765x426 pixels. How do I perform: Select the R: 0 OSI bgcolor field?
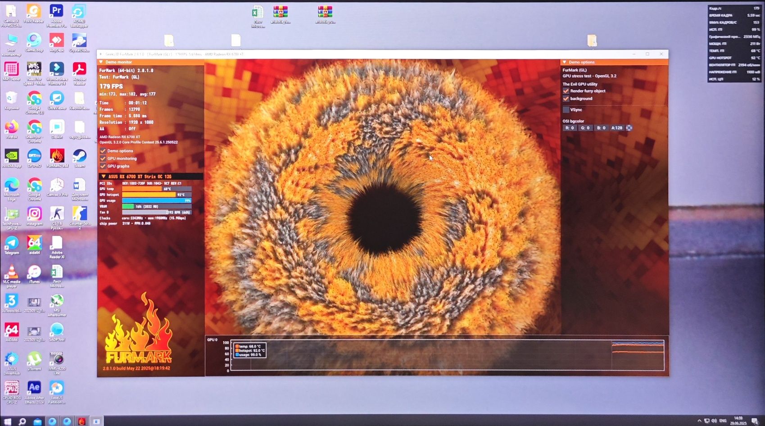coord(570,128)
